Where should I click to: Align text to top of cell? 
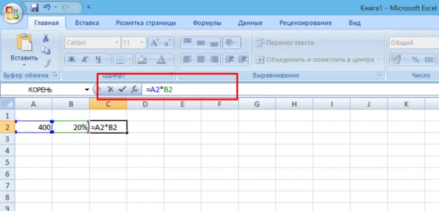point(187,42)
